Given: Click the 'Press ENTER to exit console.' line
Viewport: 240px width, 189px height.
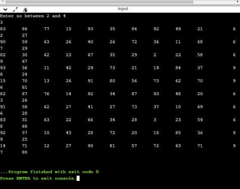Looking at the screenshot, I should tap(38, 178).
